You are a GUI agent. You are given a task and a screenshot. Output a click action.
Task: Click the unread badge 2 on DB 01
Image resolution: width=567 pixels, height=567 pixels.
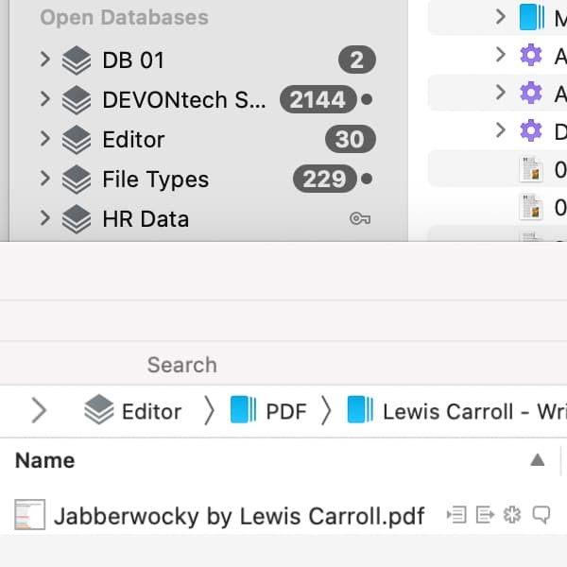(x=357, y=60)
